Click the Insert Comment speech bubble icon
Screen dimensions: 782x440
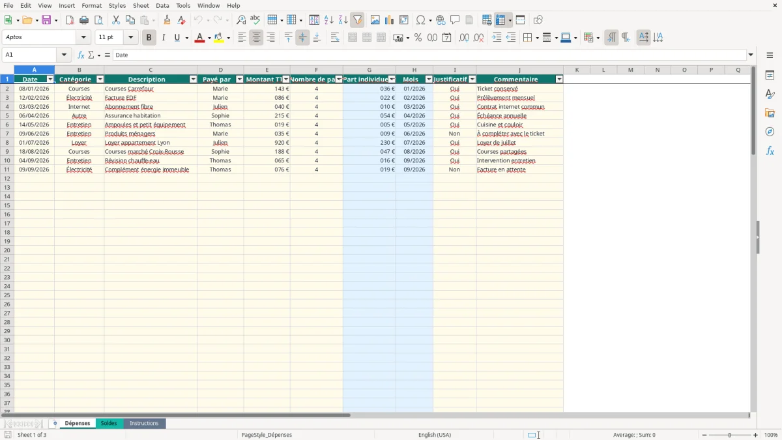(455, 20)
